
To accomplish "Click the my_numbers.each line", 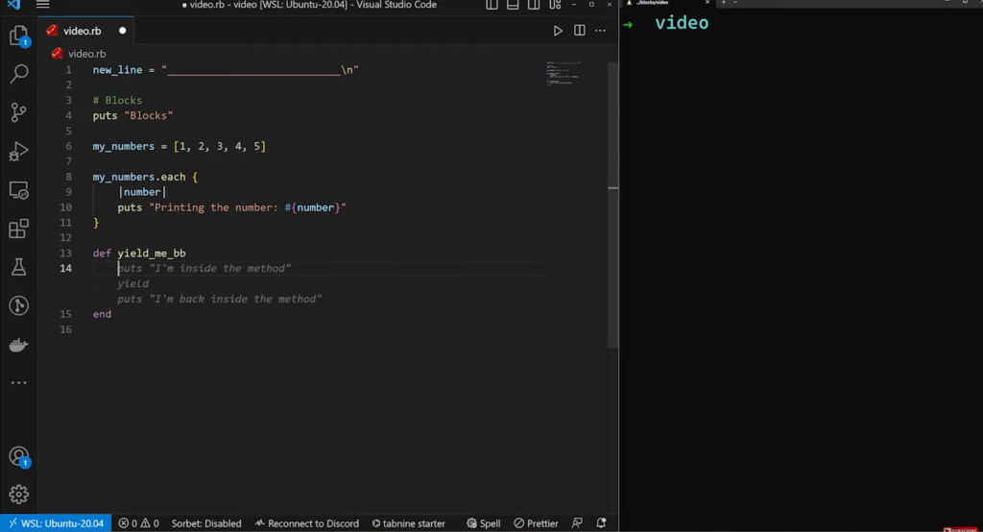I will coord(145,177).
